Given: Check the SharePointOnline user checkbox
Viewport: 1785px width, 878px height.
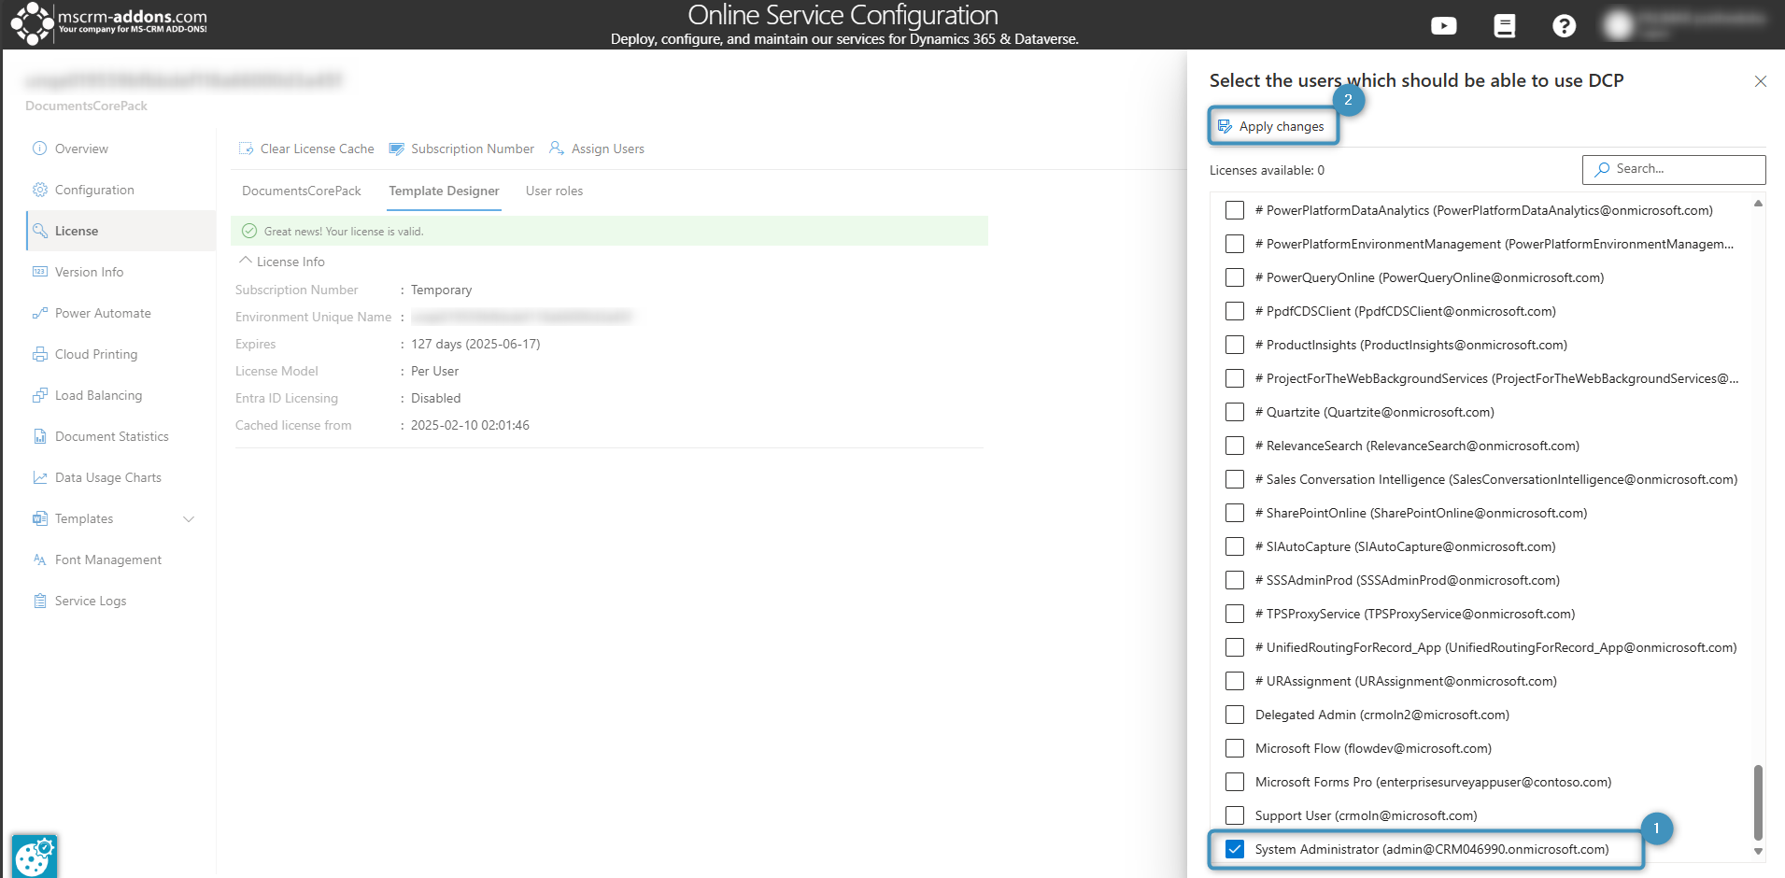Looking at the screenshot, I should (1234, 513).
